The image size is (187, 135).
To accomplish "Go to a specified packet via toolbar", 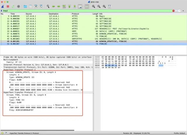I will click(x=64, y=6).
